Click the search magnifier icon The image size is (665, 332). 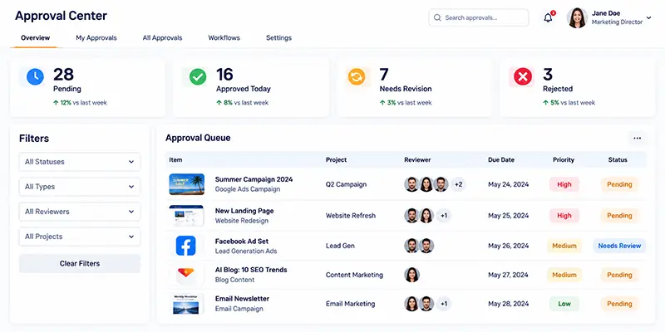point(437,17)
